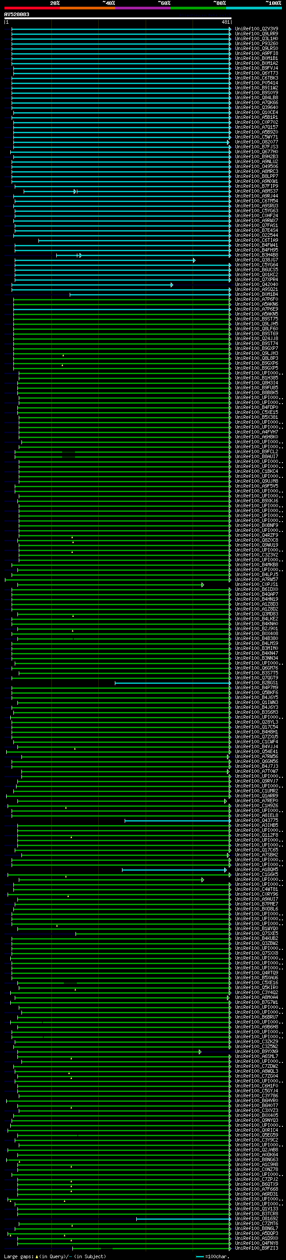Select label UniRef100_C1CWF4
This screenshot has height=1260, width=286.
(257, 742)
